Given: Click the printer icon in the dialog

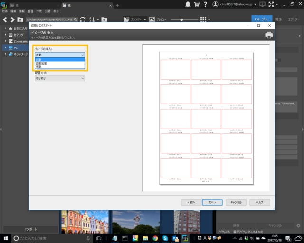Looking at the screenshot, I should [269, 35].
